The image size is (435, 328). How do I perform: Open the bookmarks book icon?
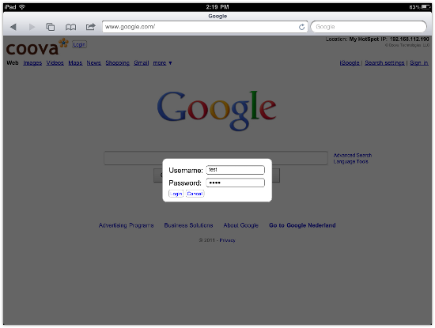point(70,27)
